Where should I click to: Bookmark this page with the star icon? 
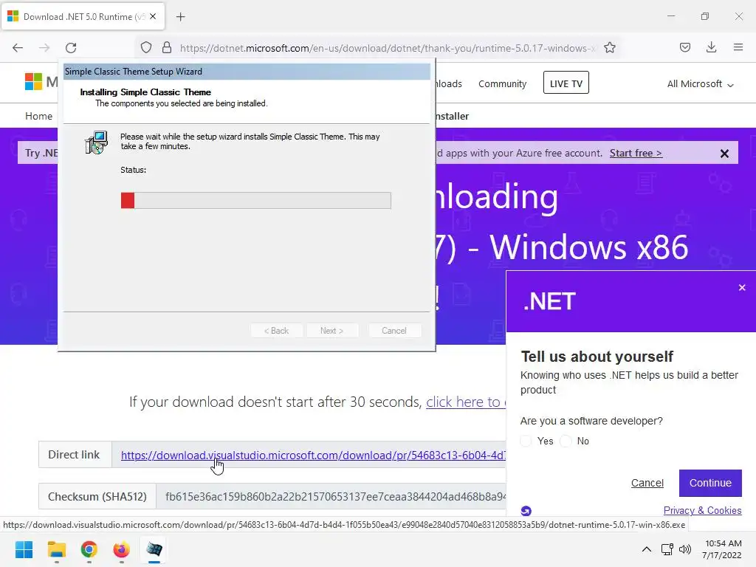coord(609,47)
